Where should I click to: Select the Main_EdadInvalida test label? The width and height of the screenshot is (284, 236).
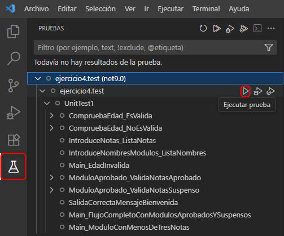(x=99, y=166)
